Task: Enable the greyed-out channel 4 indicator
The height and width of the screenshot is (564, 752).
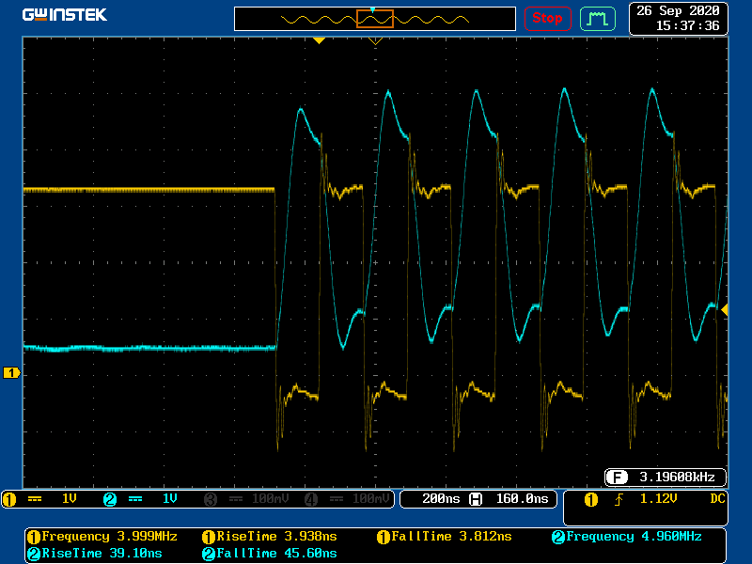Action: click(344, 499)
